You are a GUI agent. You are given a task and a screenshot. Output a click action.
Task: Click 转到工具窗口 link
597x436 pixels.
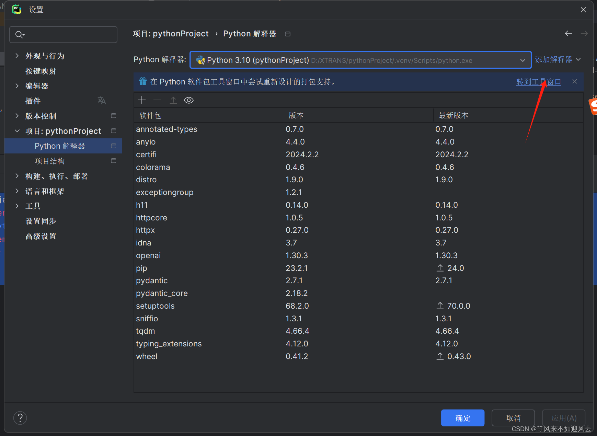click(x=539, y=82)
